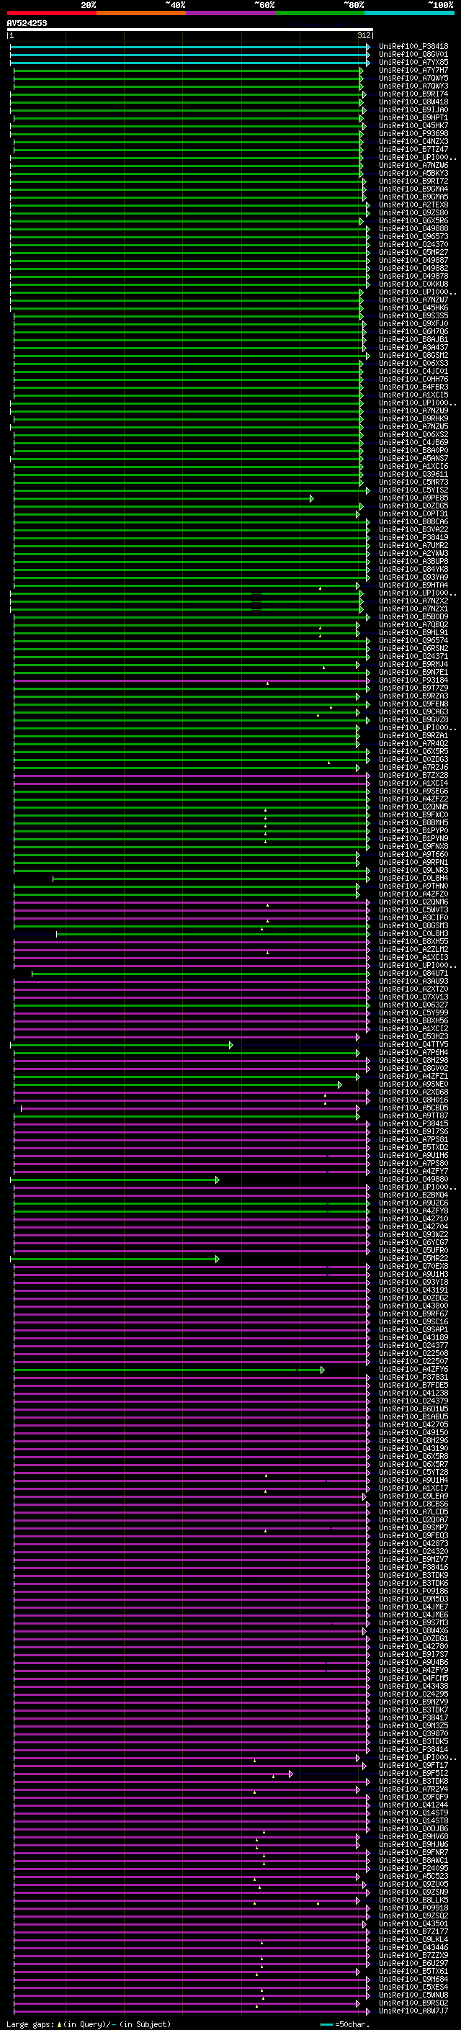This screenshot has height=2030, width=461.
Task: Click the UniRef100_A7P6H4 label
Action: [x=413, y=1053]
